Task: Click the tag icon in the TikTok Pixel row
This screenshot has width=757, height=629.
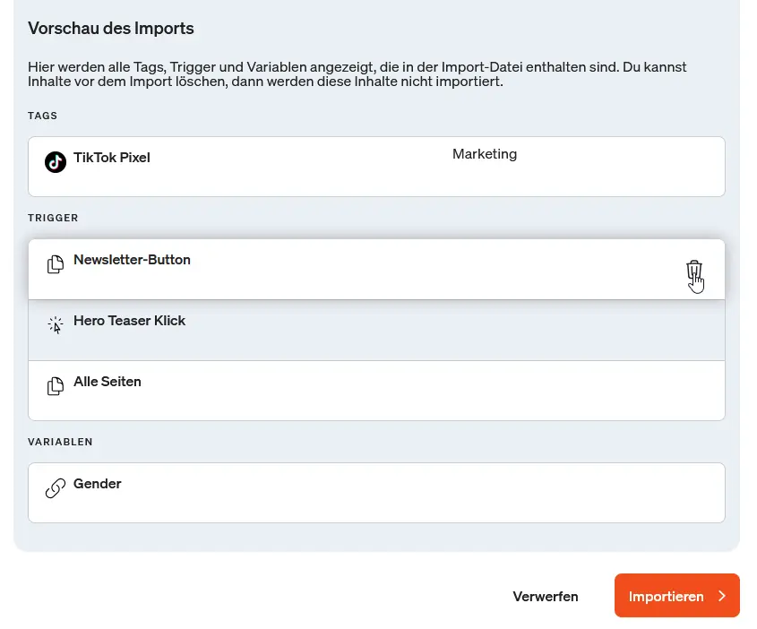Action: tap(56, 162)
